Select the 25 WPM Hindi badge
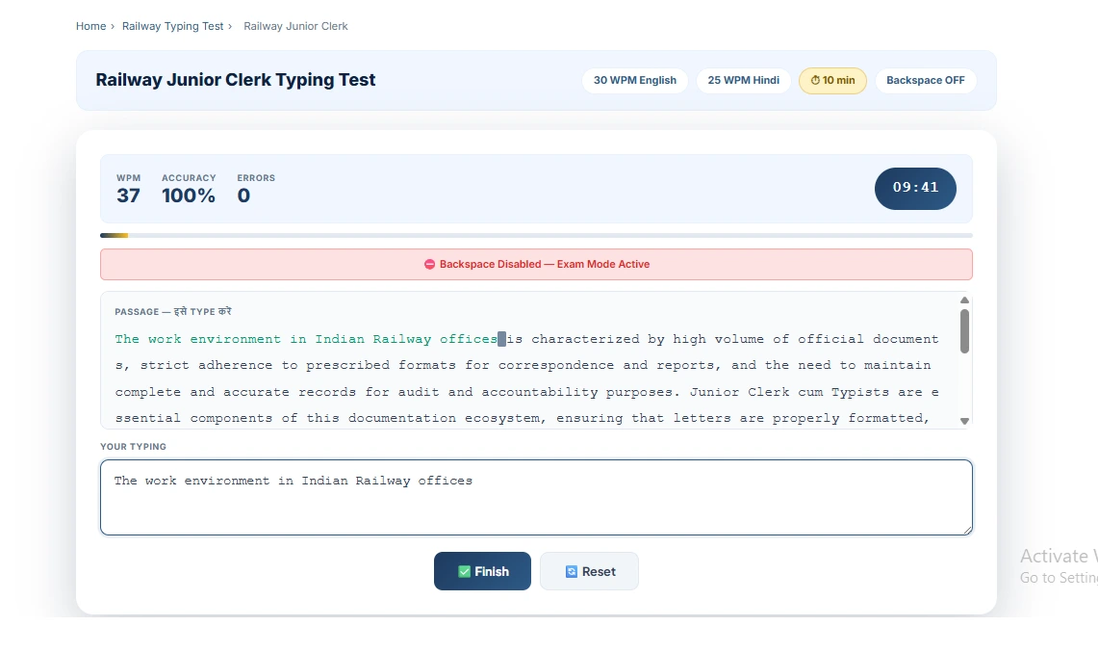 click(743, 81)
